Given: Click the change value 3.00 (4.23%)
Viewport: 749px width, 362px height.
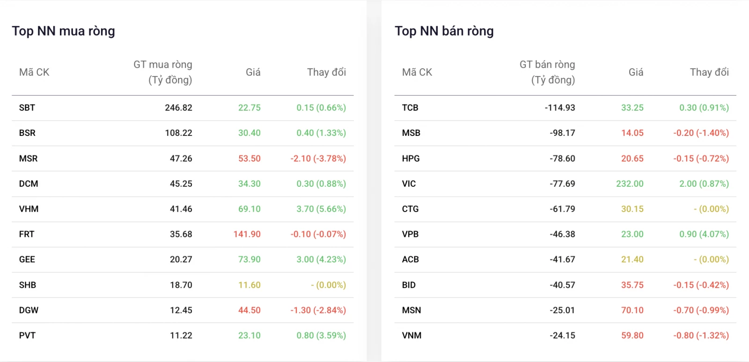Looking at the screenshot, I should click(x=321, y=259).
